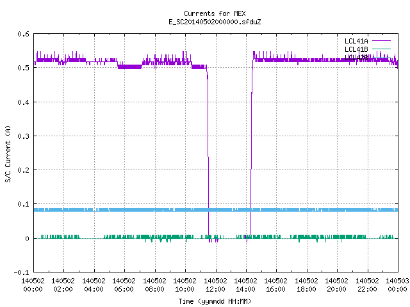Click the LCL42B legend label
410x307 pixels.
356,58
